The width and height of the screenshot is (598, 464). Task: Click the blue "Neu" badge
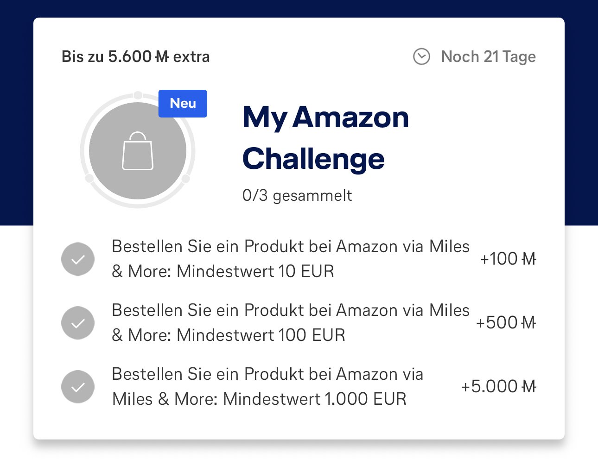tap(183, 104)
